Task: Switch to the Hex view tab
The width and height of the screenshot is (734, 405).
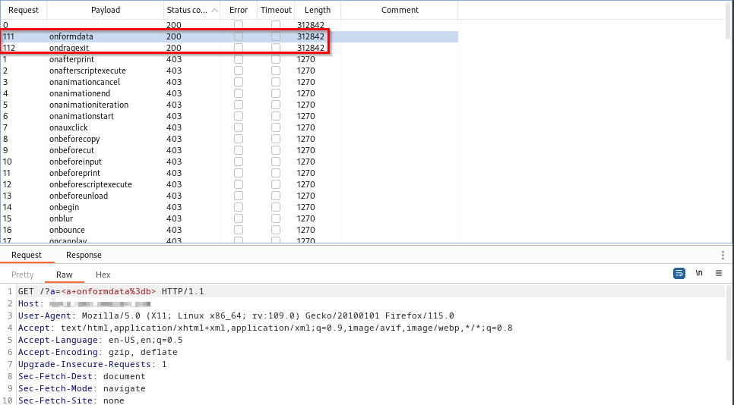Action: pyautogui.click(x=103, y=275)
